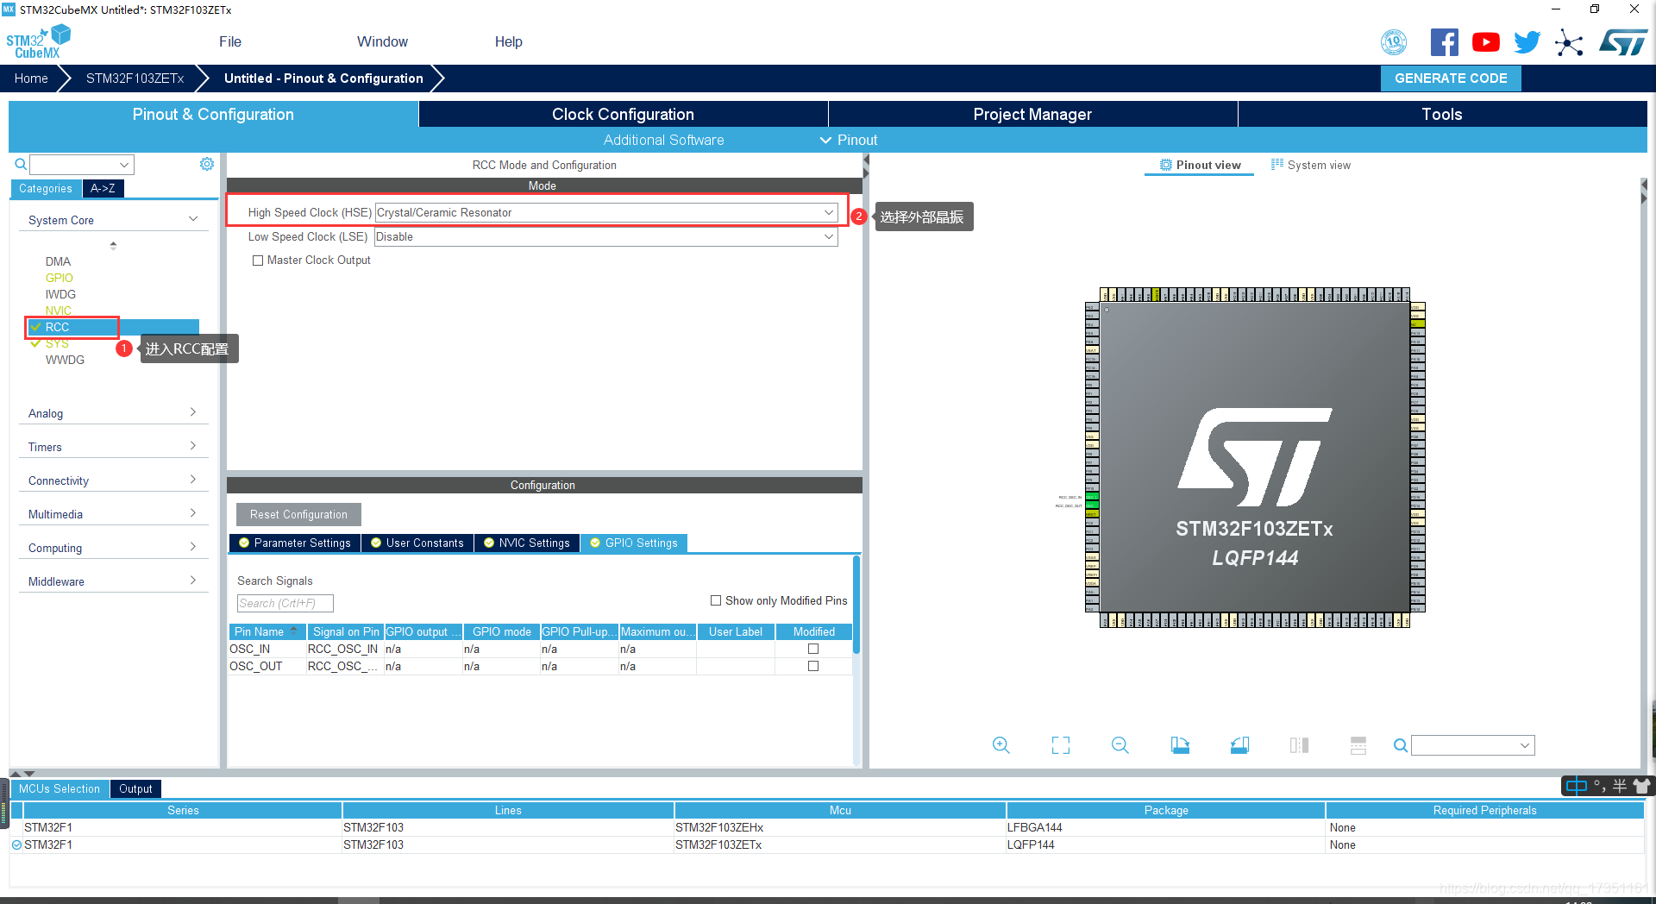Viewport: 1656px width, 904px height.
Task: Fit the chip to the view
Action: (x=1060, y=744)
